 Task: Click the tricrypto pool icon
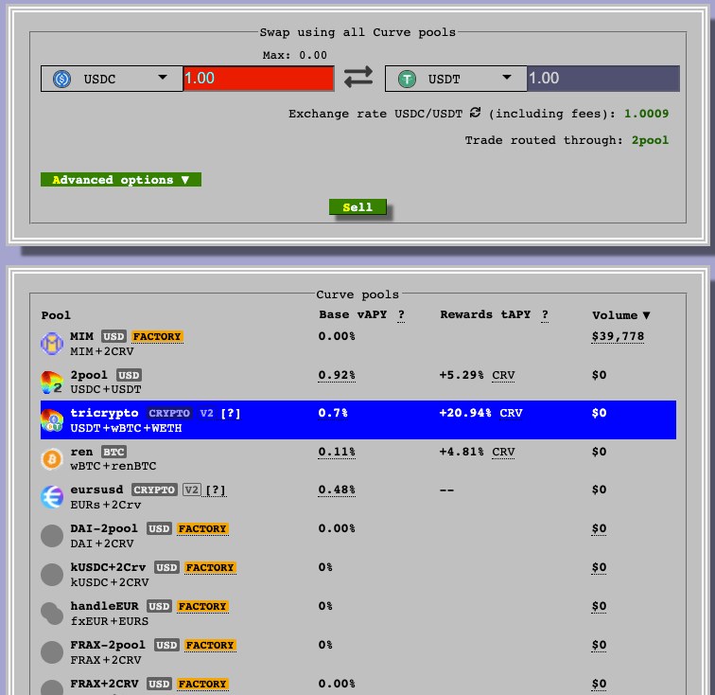[52, 420]
